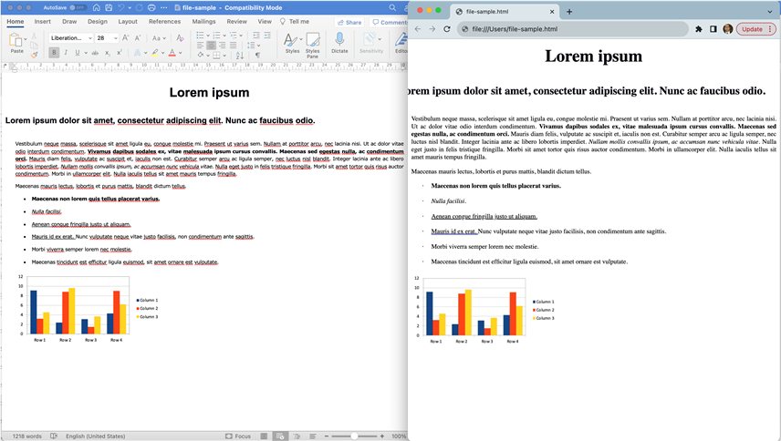Click the show paragraph marks icon
This screenshot has height=441, width=781.
click(258, 53)
